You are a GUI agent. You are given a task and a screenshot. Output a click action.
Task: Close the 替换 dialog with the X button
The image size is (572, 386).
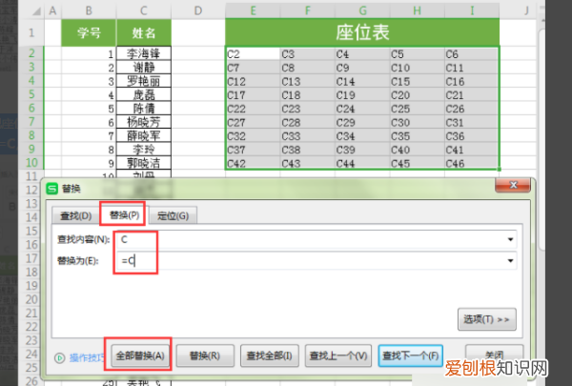tap(513, 185)
